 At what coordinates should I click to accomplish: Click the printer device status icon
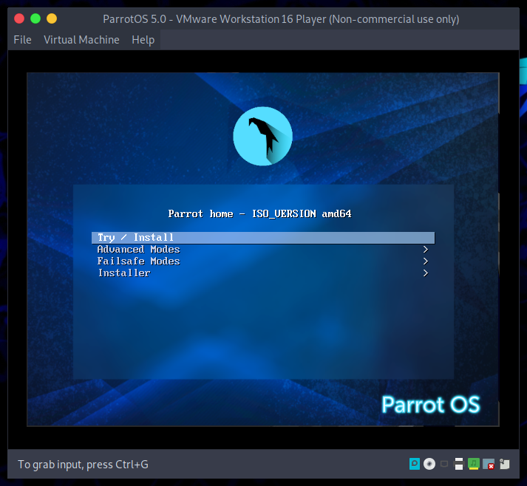(459, 464)
